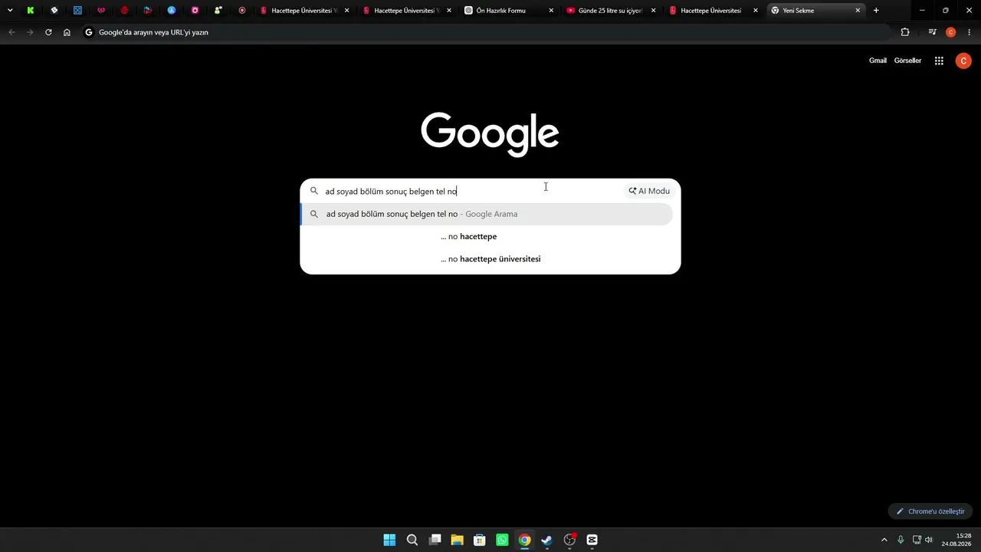Go back with the browser back arrow
This screenshot has width=981, height=552.
(11, 32)
